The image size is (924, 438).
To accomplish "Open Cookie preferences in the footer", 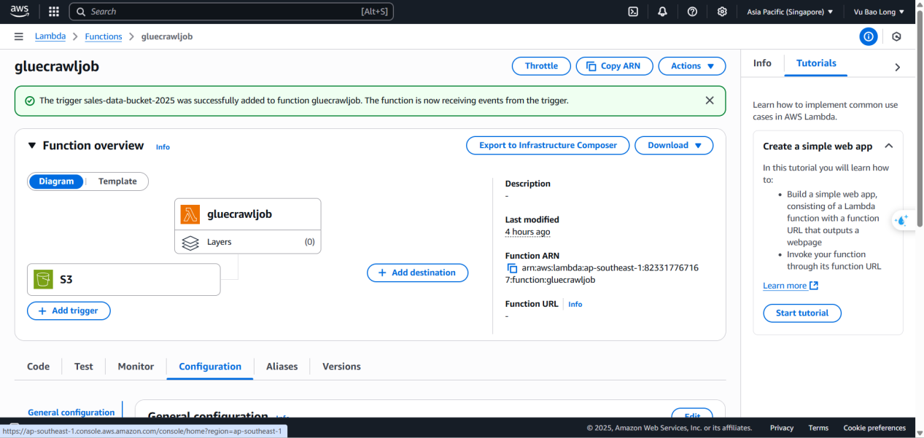I will click(874, 429).
